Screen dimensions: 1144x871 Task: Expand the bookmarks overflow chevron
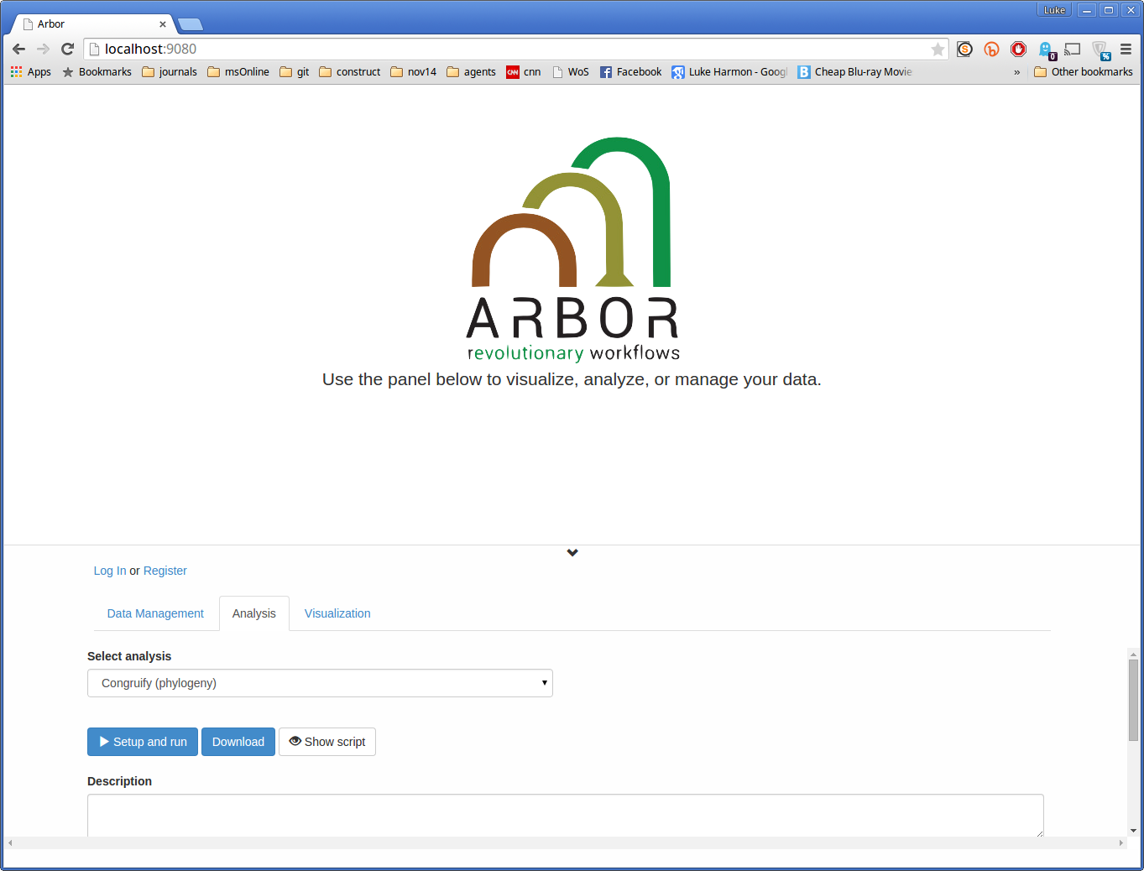(x=1017, y=72)
